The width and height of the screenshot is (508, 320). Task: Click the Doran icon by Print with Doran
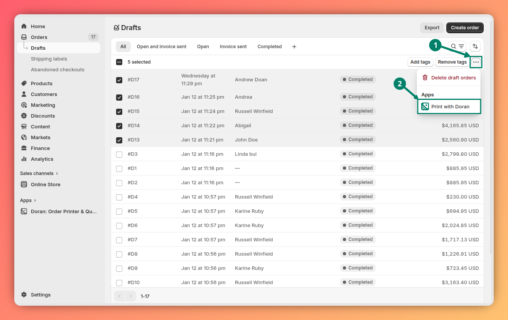click(425, 106)
